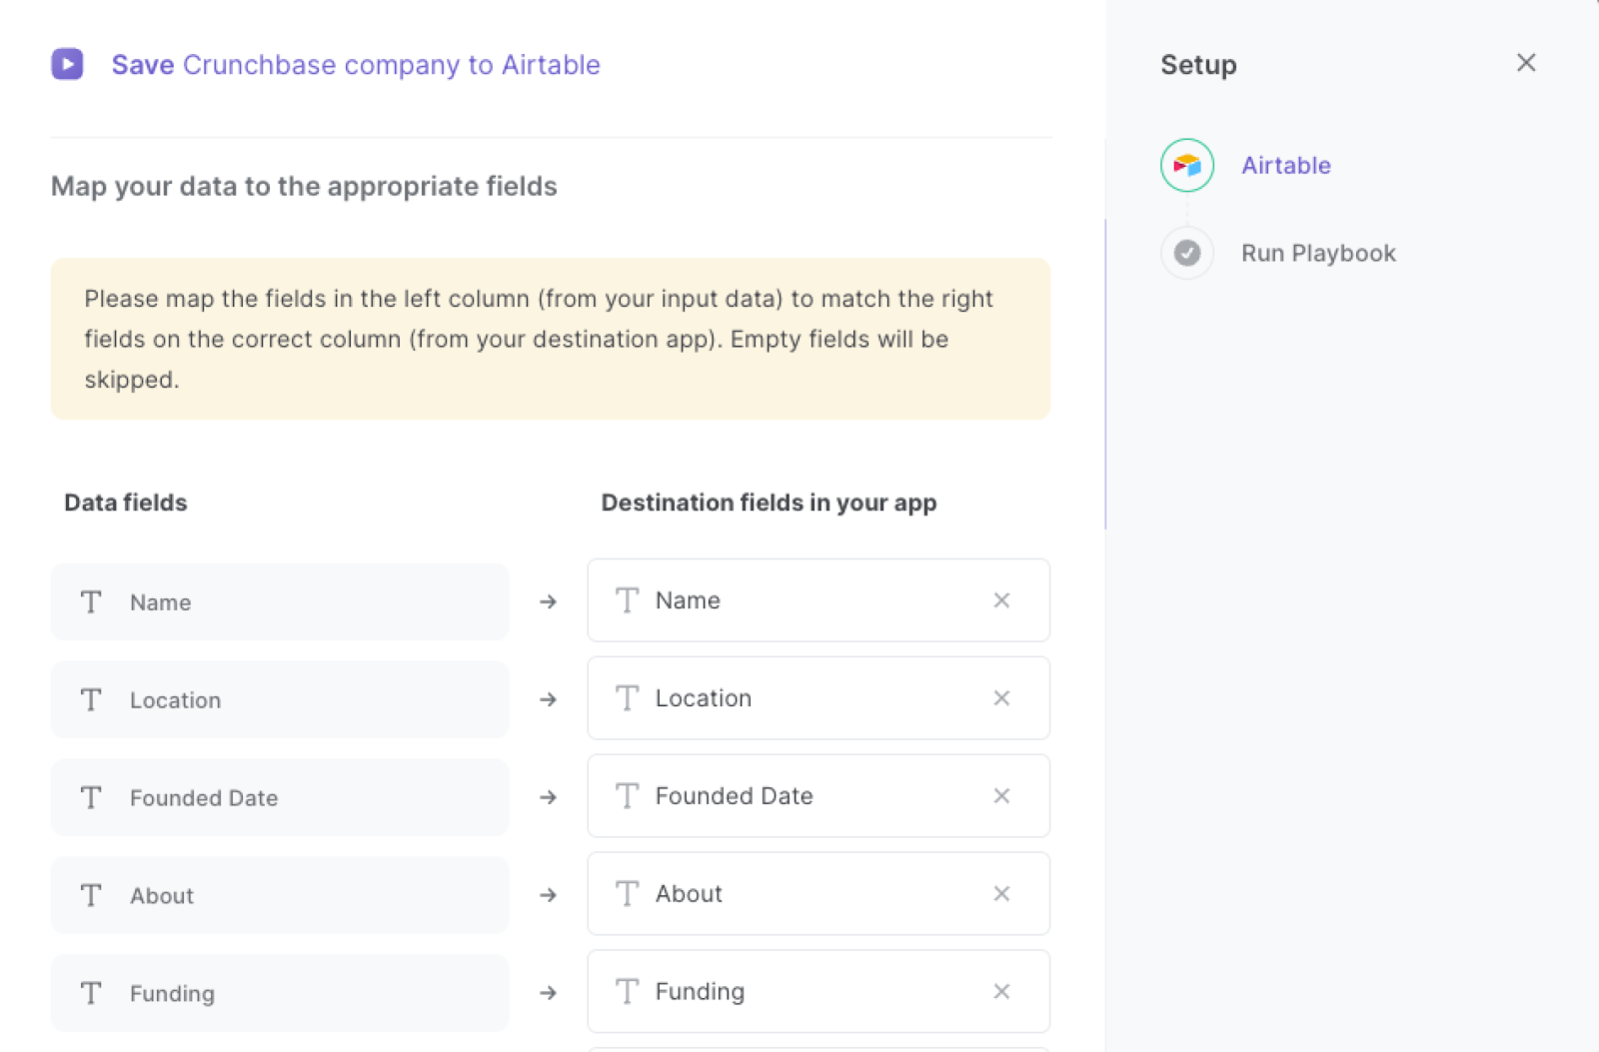Open the Location destination field dropdown
The width and height of the screenshot is (1599, 1052).
click(x=818, y=697)
